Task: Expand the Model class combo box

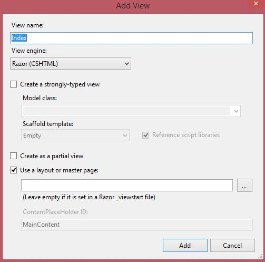Action: click(131, 111)
